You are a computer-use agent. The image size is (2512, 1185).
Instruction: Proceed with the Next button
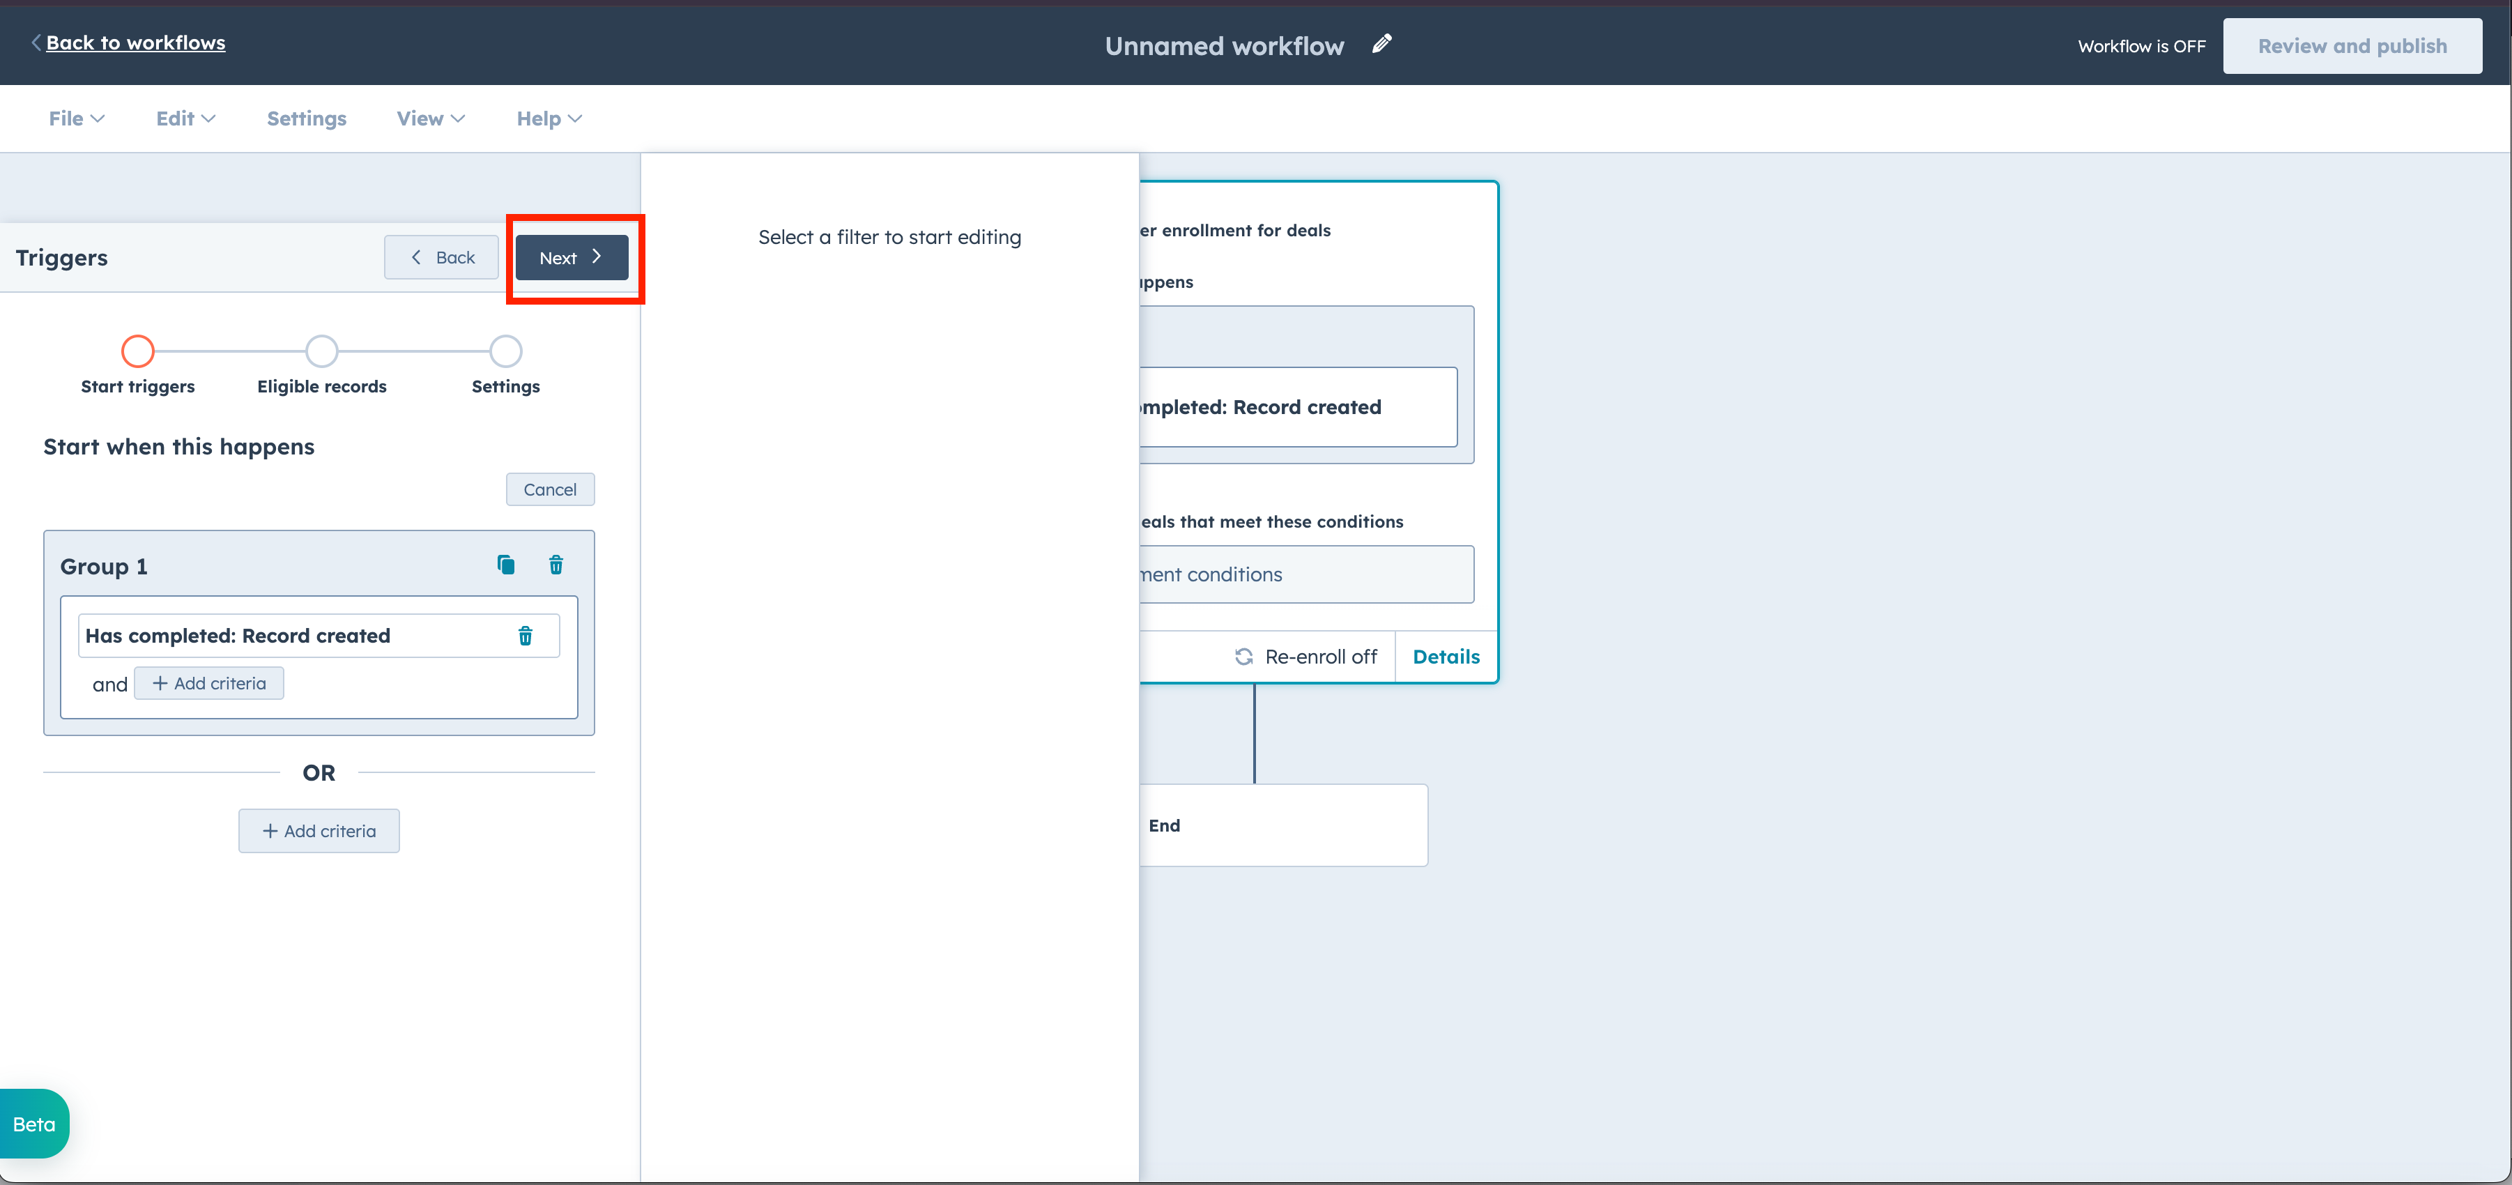click(572, 257)
